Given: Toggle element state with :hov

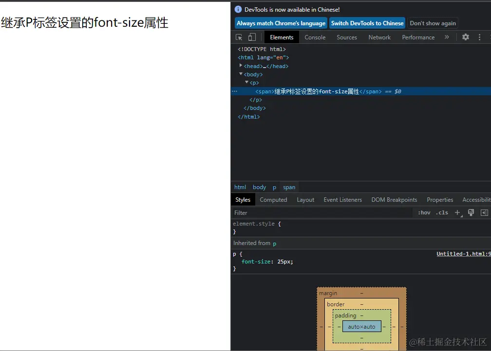Looking at the screenshot, I should pos(423,212).
